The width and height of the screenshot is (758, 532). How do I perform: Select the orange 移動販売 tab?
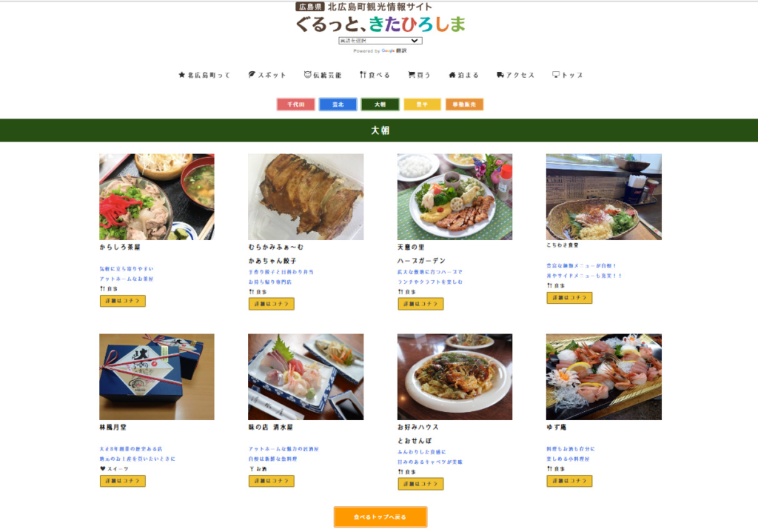click(464, 104)
